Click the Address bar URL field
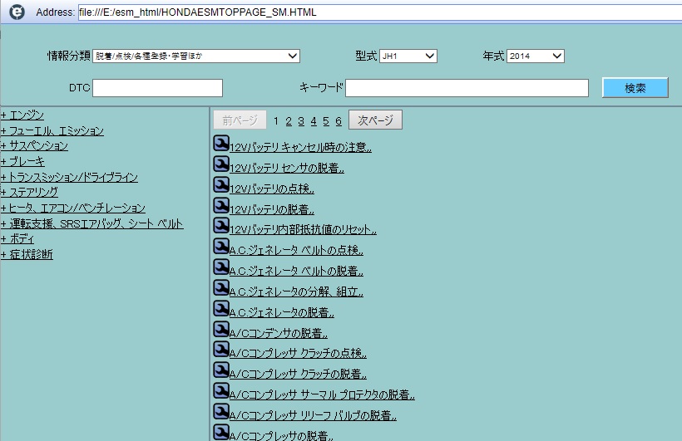The image size is (682, 441). 380,12
